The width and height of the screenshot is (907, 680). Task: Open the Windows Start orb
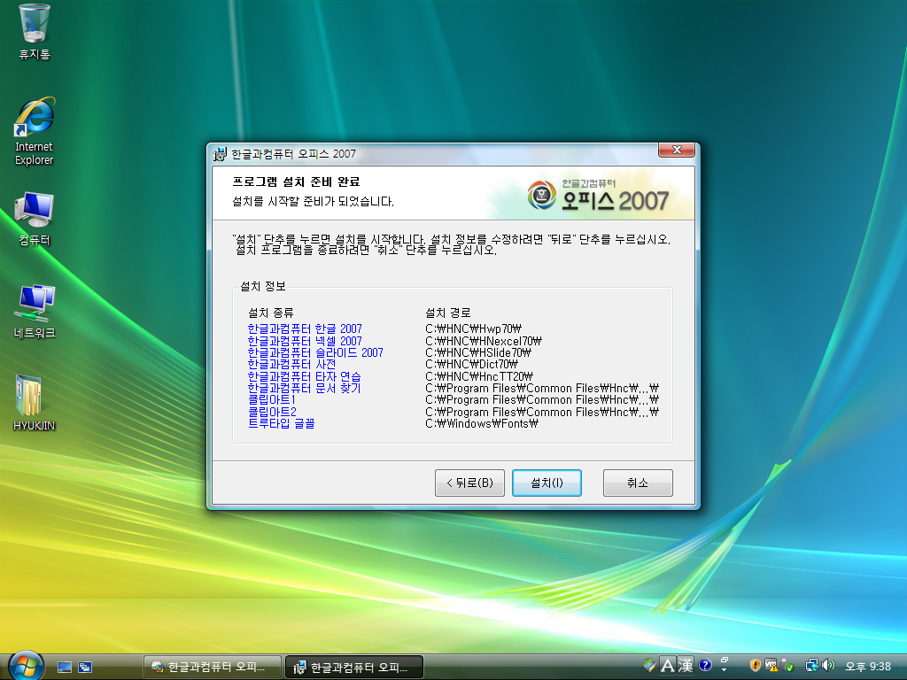pos(26,665)
